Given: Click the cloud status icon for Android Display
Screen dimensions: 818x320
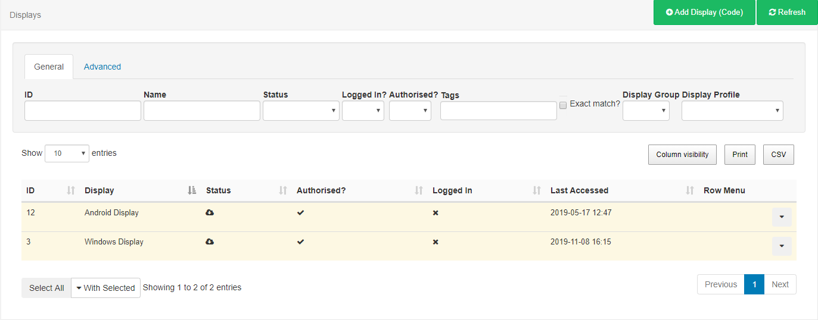Looking at the screenshot, I should click(x=210, y=212).
